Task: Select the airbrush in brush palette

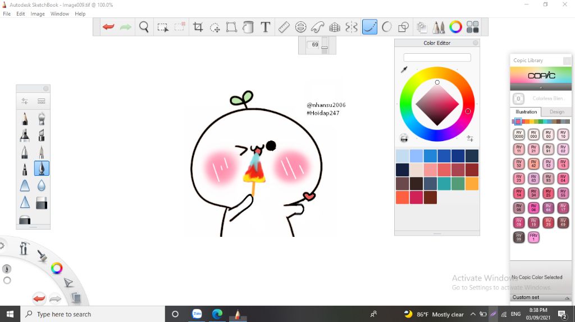Action: point(42,119)
